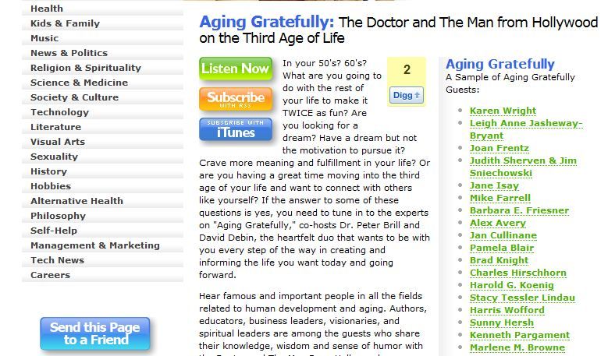
Task: Digg this page with the Digg button
Action: [407, 95]
